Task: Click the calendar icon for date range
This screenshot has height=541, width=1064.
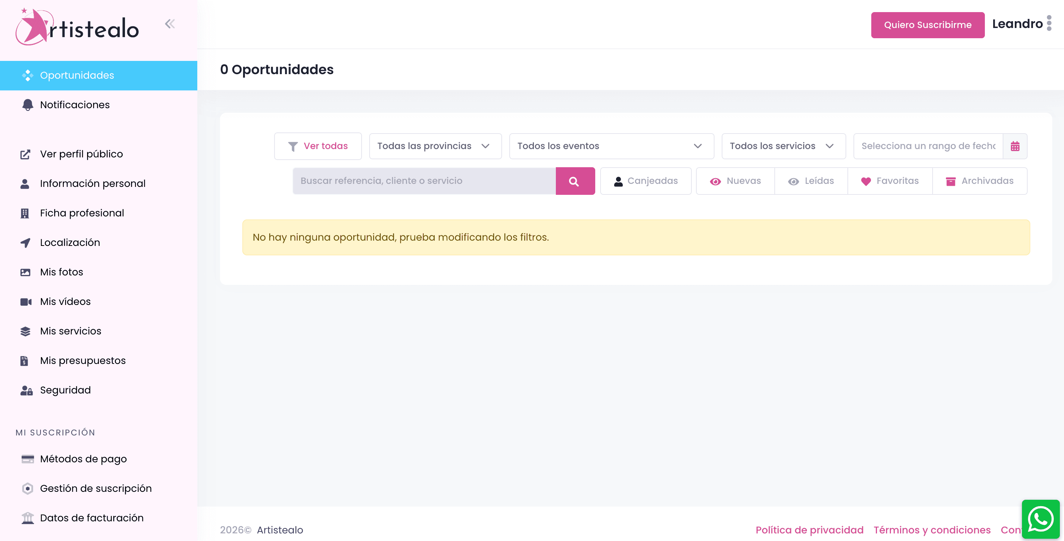Action: pos(1015,146)
